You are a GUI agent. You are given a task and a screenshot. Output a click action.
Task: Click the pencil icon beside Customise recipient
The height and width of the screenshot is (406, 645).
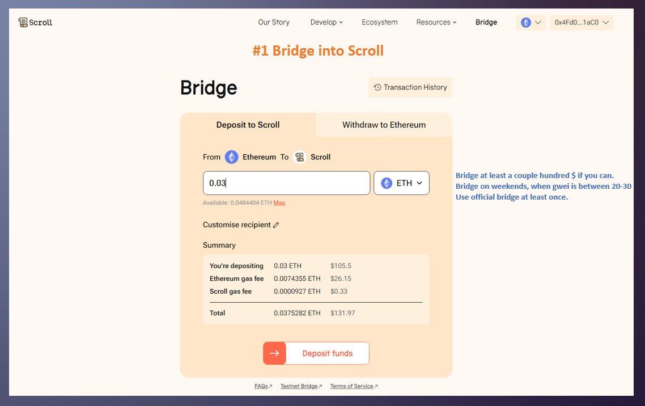[x=276, y=225]
